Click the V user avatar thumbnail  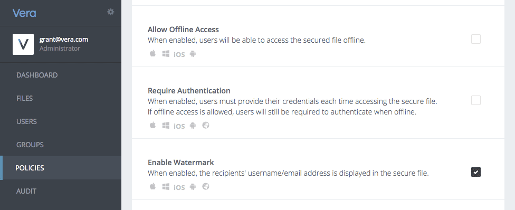tap(23, 44)
